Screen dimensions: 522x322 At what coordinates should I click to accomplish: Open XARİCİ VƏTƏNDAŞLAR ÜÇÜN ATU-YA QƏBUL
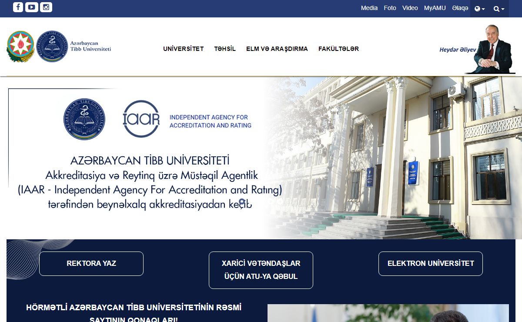(x=261, y=270)
